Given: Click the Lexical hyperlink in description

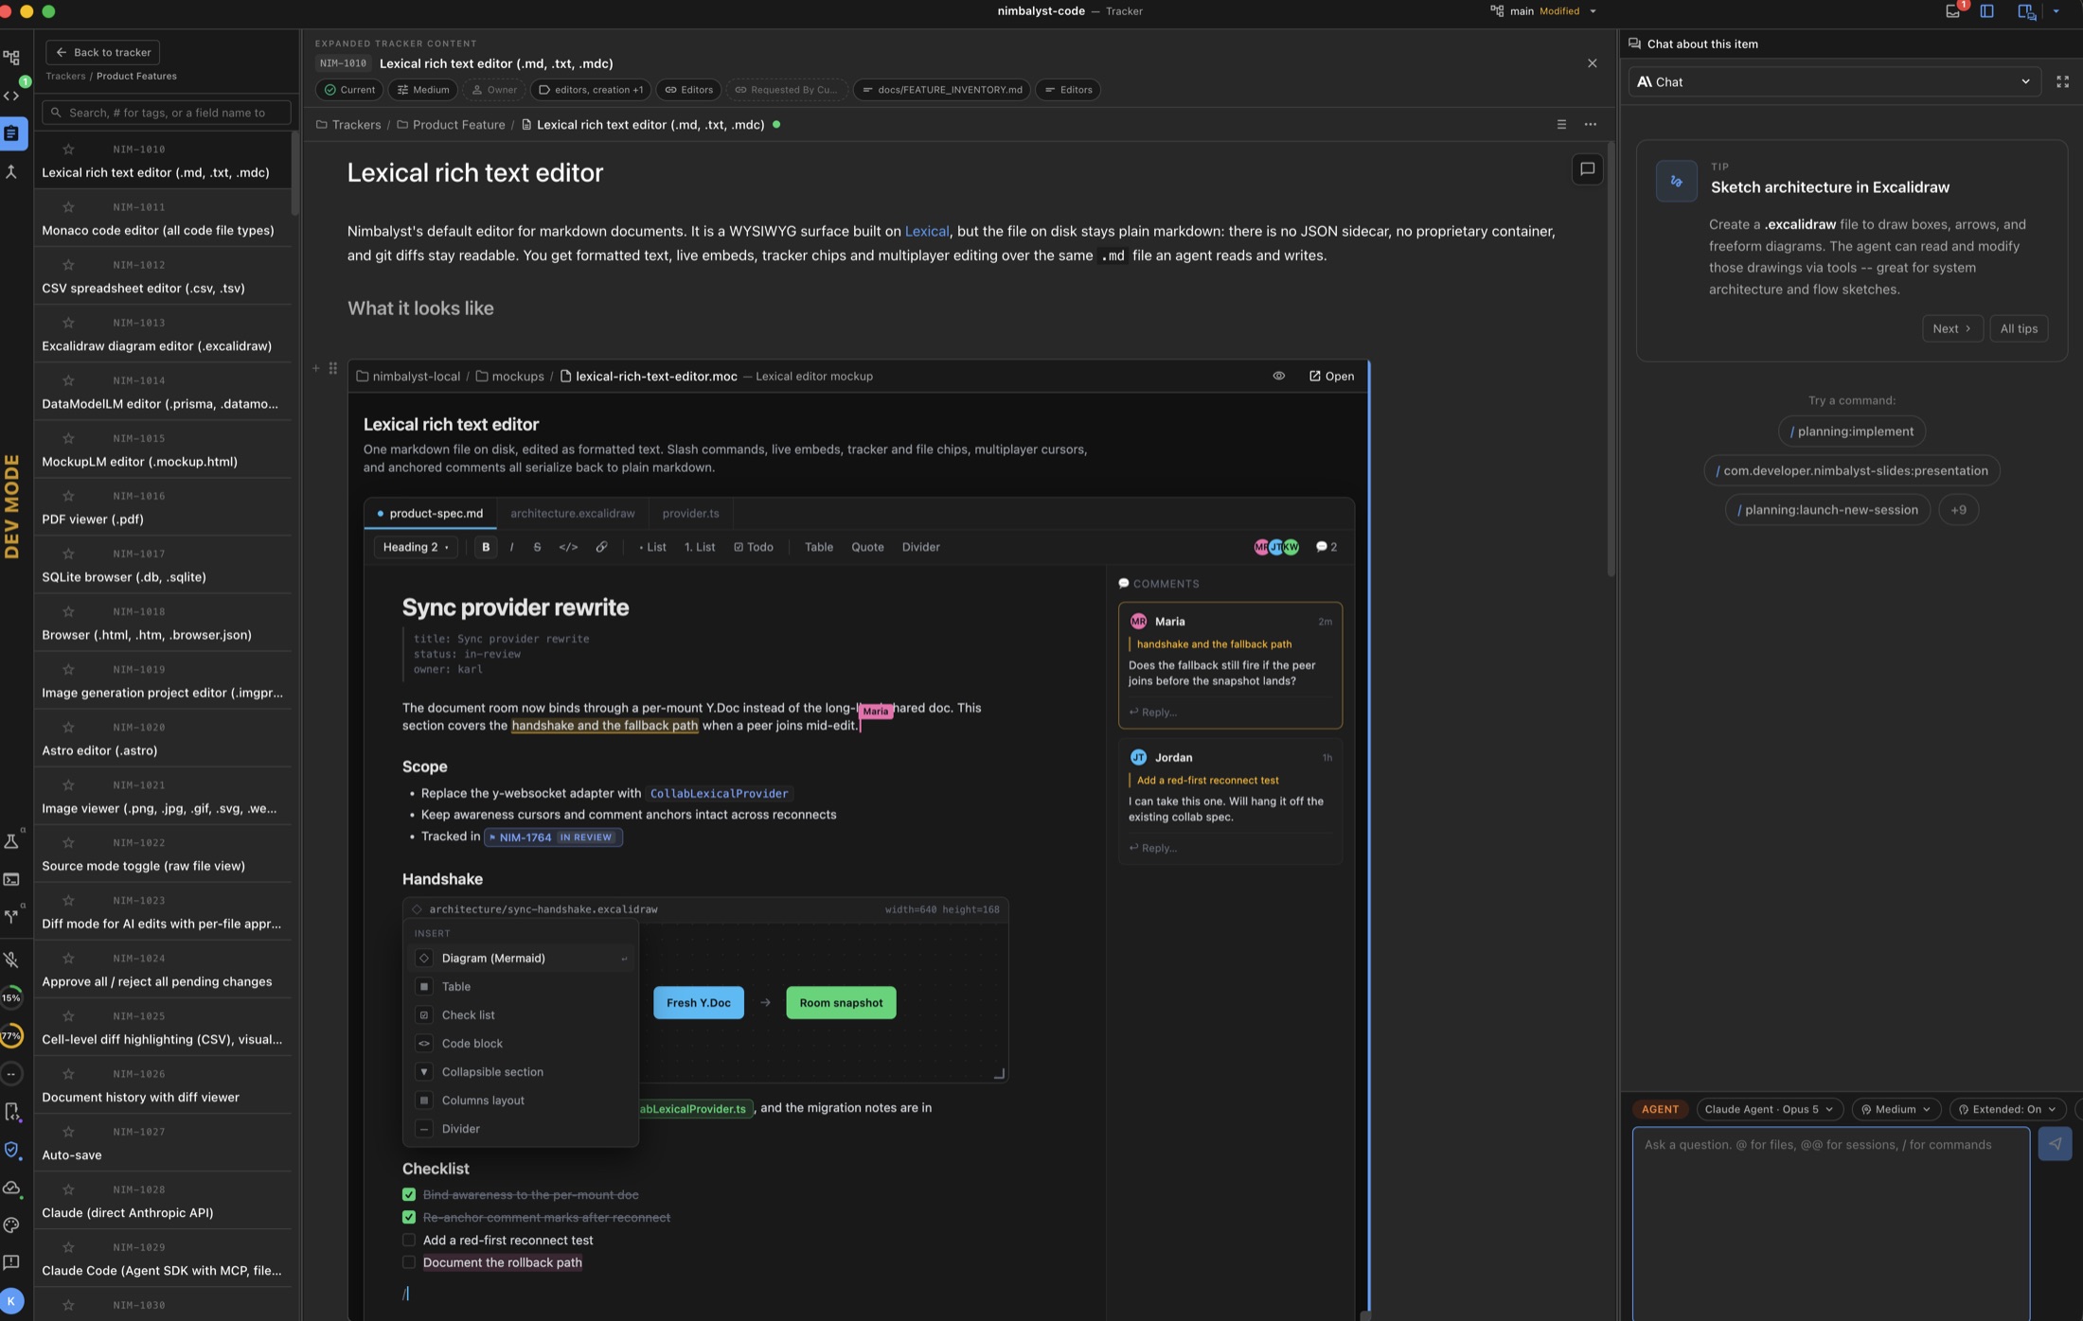Looking at the screenshot, I should click(926, 232).
